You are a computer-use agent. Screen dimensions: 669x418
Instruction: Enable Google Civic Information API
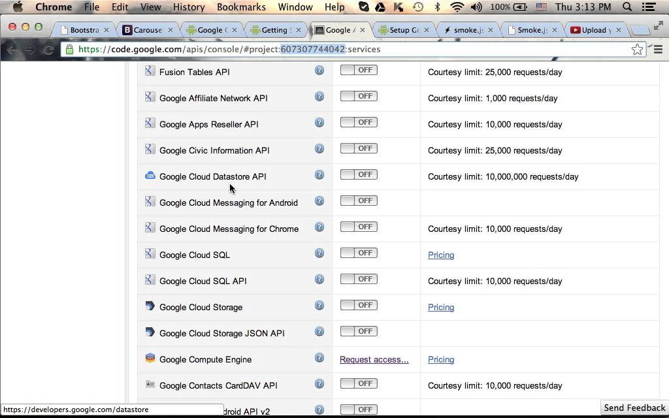click(x=359, y=148)
